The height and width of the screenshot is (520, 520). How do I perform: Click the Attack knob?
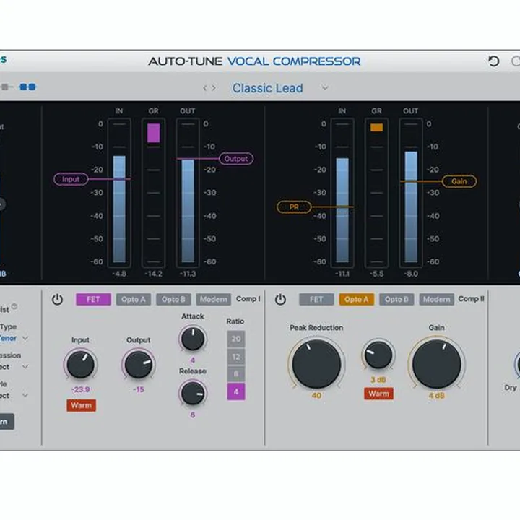coord(193,339)
